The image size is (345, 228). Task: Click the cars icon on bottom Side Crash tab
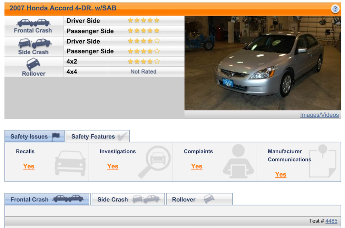click(146, 199)
